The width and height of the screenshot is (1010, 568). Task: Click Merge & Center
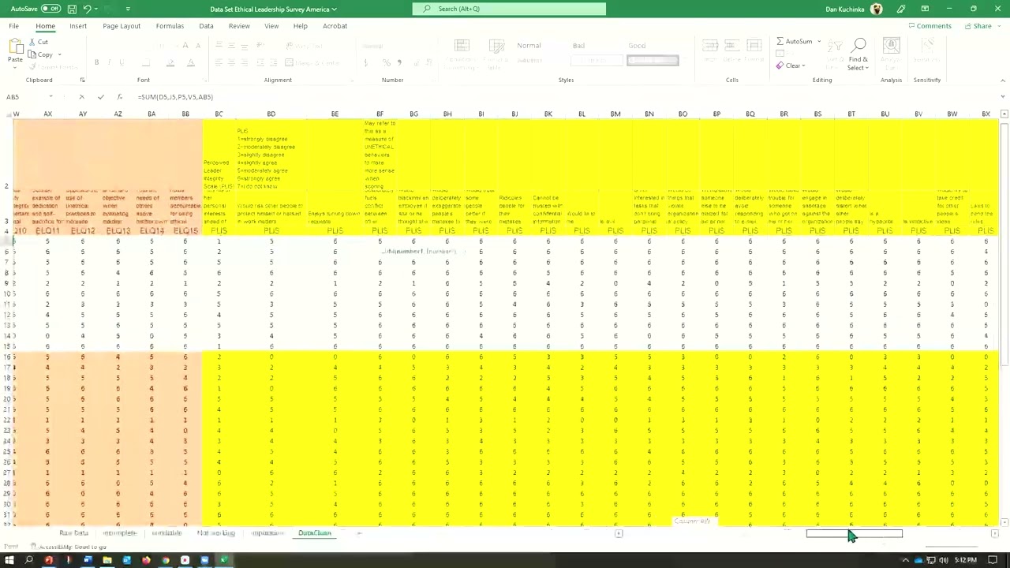tap(313, 62)
